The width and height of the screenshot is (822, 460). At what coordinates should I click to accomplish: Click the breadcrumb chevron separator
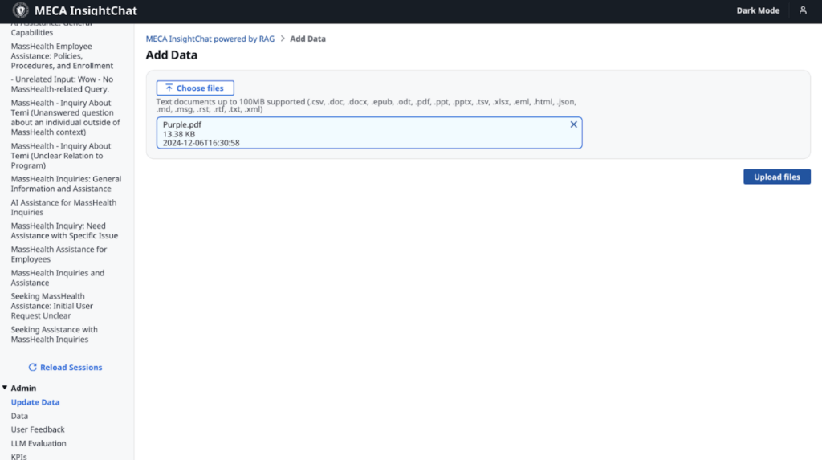click(283, 39)
